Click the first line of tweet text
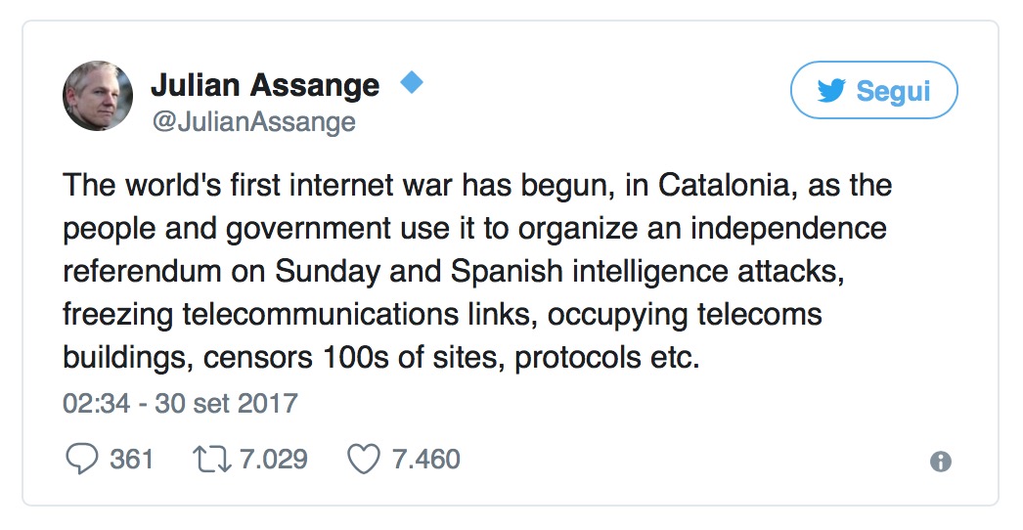Screen dimensions: 1023x530 point(477,185)
